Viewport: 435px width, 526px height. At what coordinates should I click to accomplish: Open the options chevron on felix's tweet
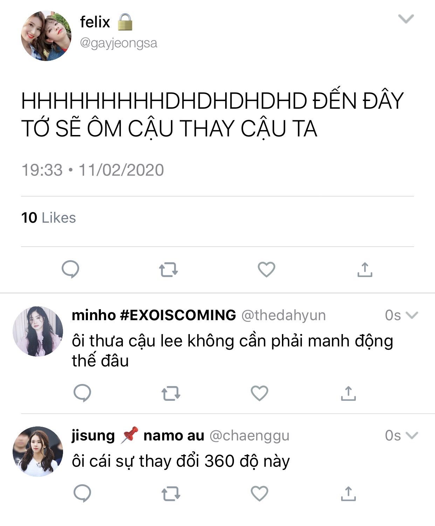coord(406,19)
